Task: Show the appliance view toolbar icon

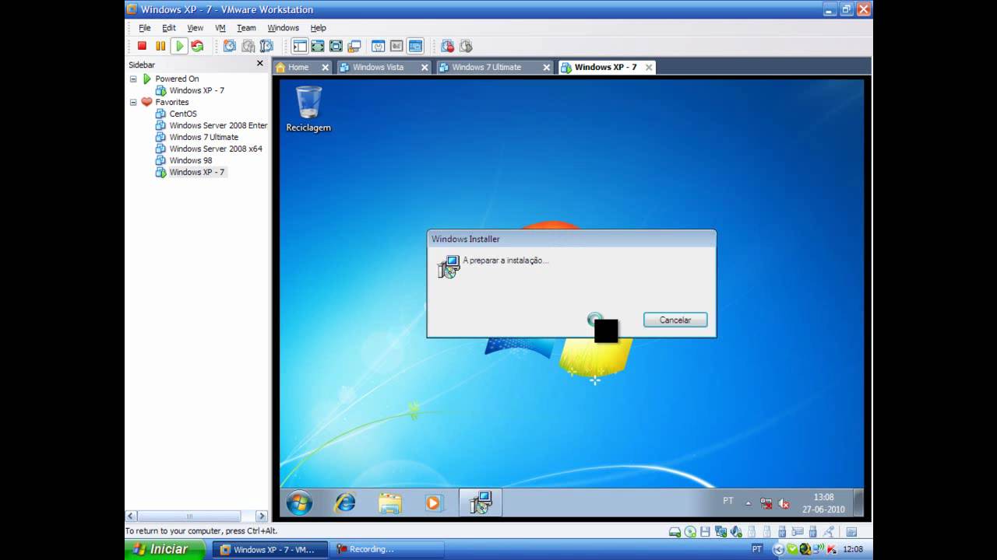Action: (396, 46)
